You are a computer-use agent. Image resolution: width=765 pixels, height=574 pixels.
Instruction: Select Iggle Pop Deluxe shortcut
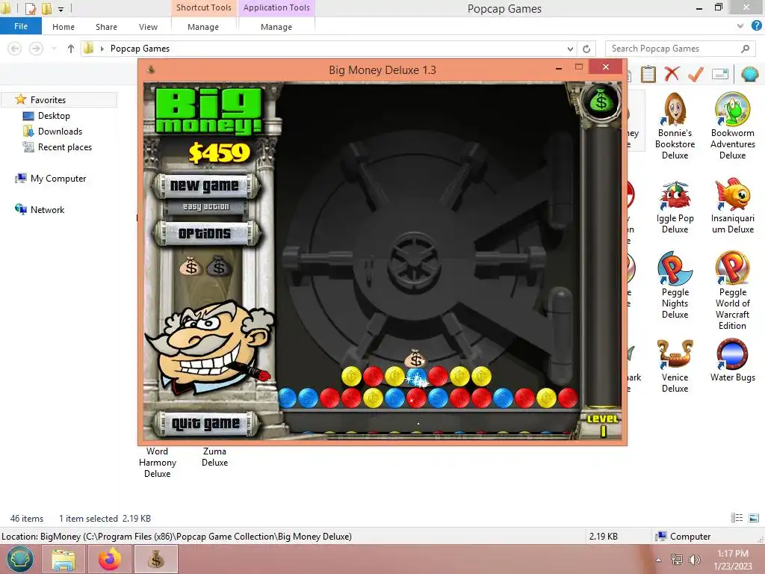(675, 208)
